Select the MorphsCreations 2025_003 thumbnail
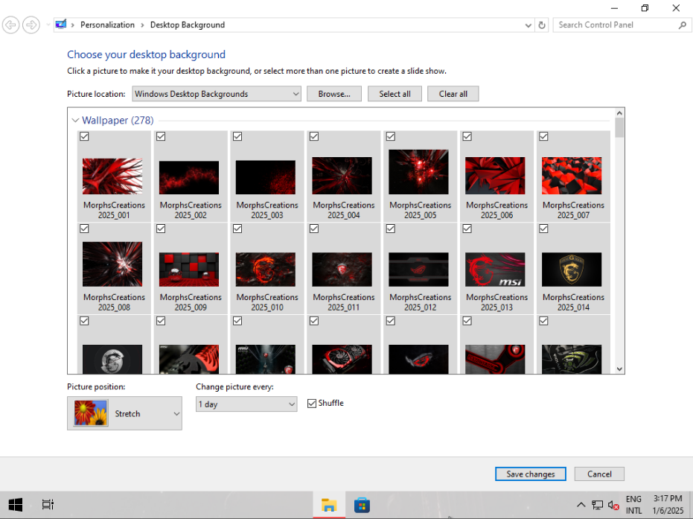The height and width of the screenshot is (519, 693). pos(266,177)
